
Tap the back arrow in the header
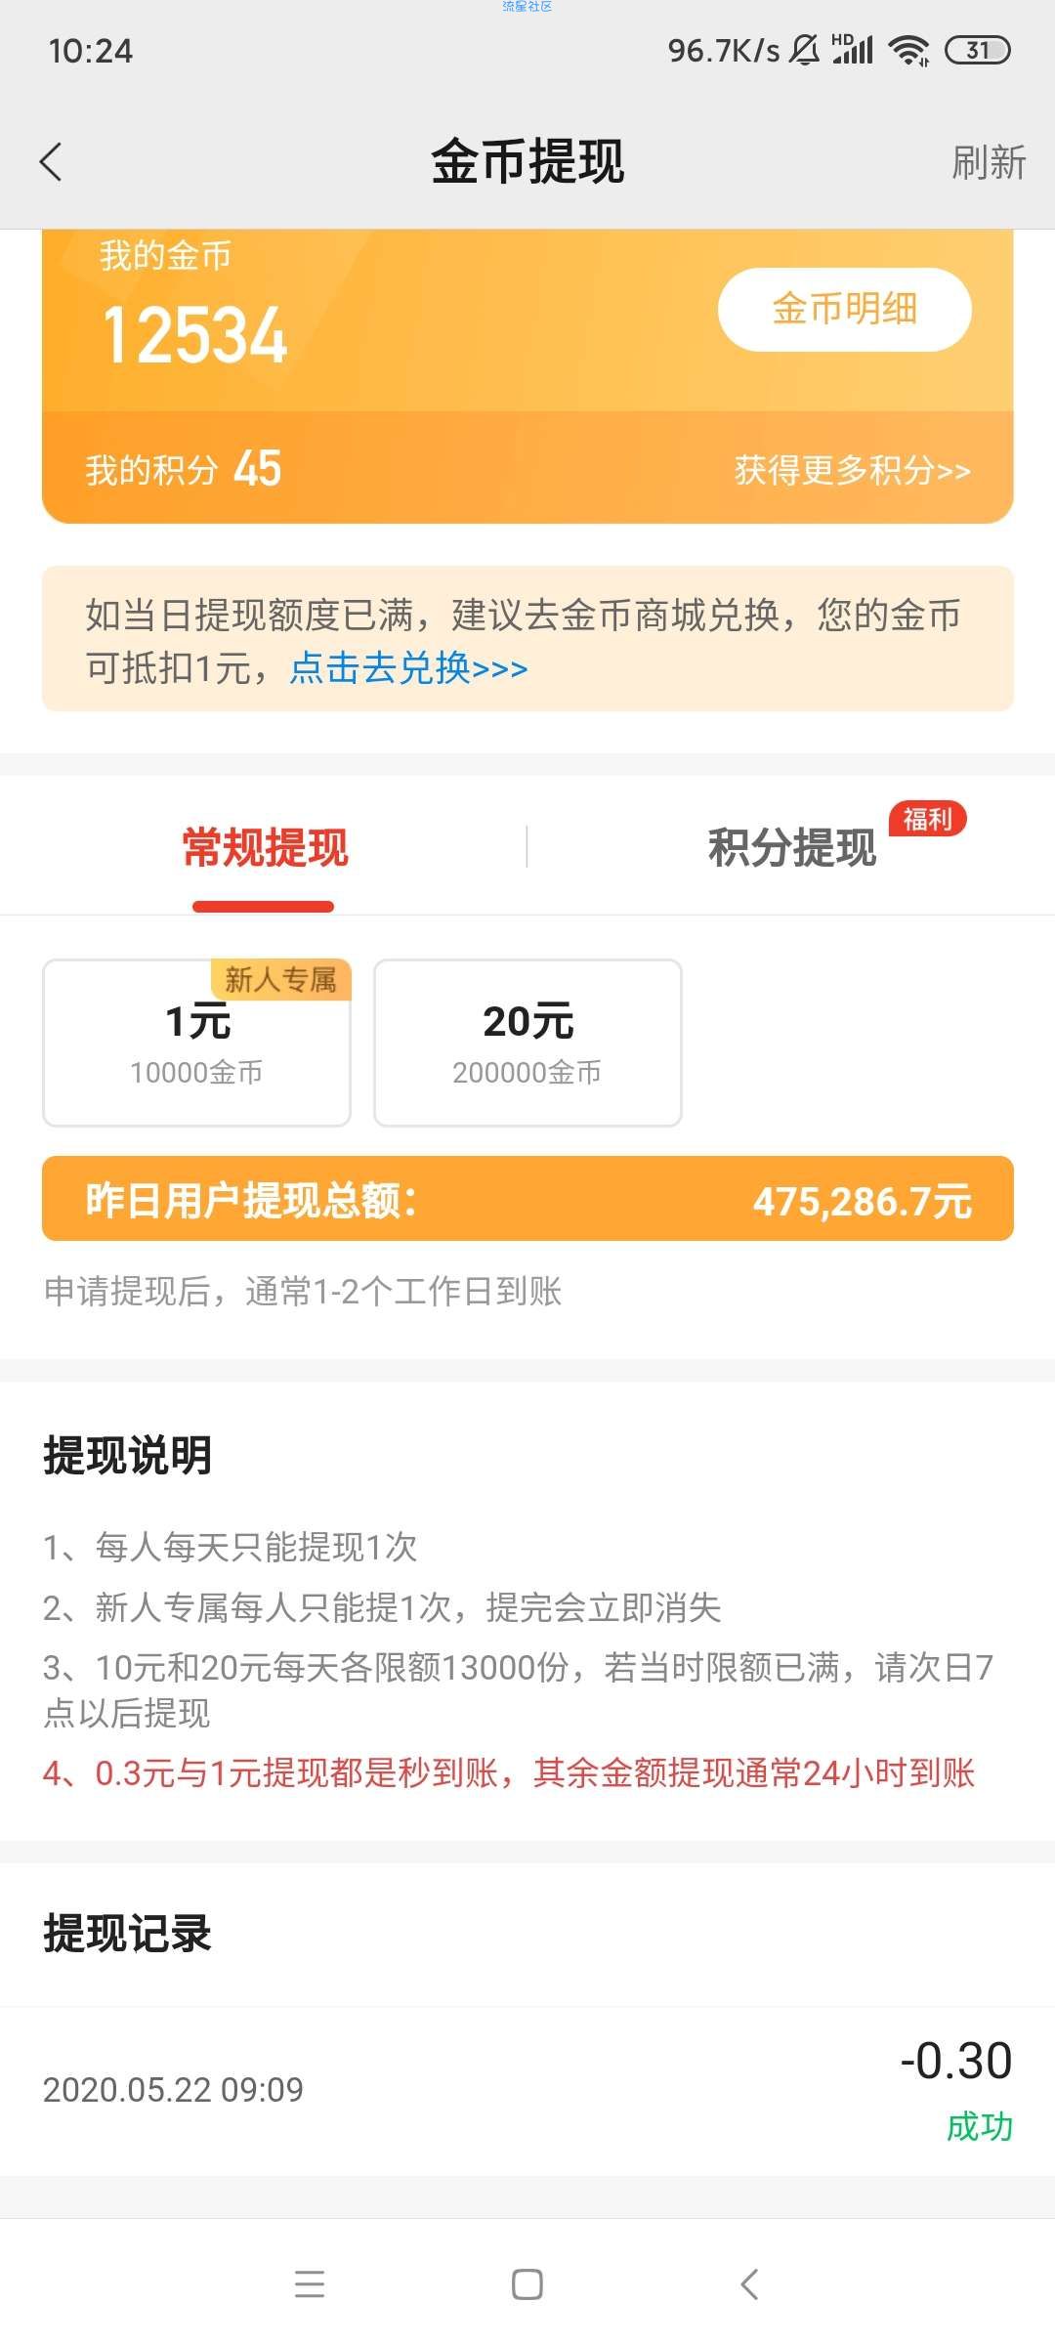point(51,162)
